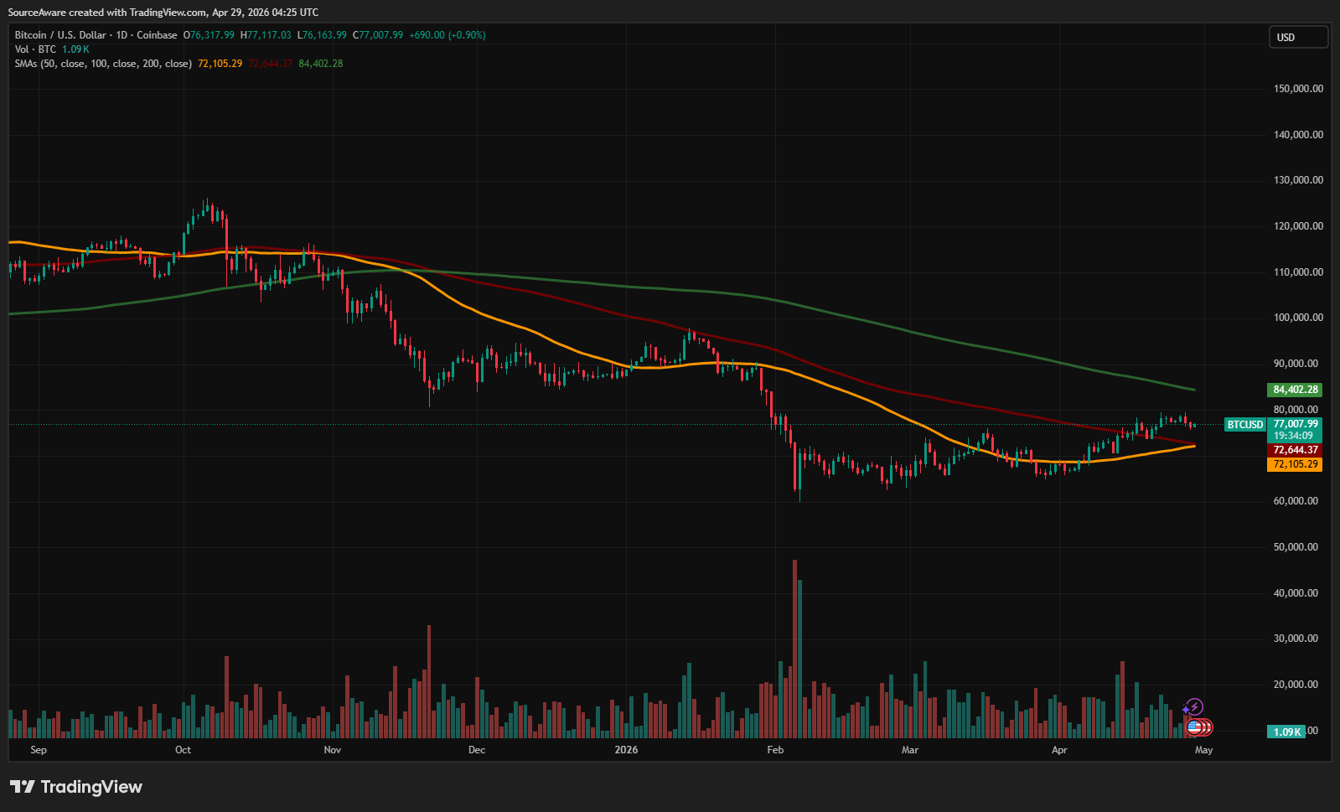Click the 120,000.00 price scale label
The image size is (1340, 812).
point(1298,226)
